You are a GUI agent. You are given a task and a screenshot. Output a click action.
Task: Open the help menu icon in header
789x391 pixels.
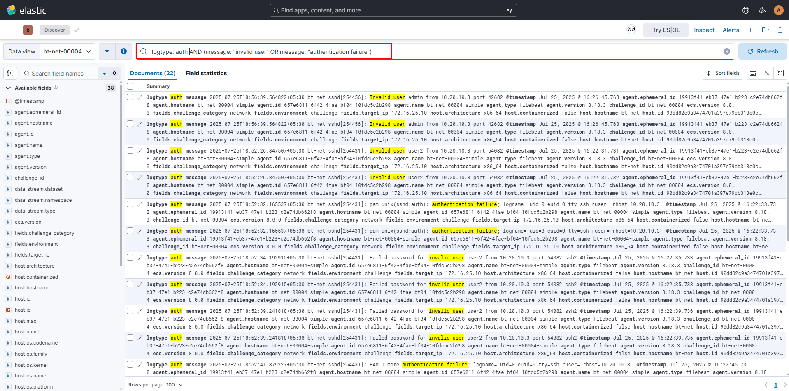746,10
